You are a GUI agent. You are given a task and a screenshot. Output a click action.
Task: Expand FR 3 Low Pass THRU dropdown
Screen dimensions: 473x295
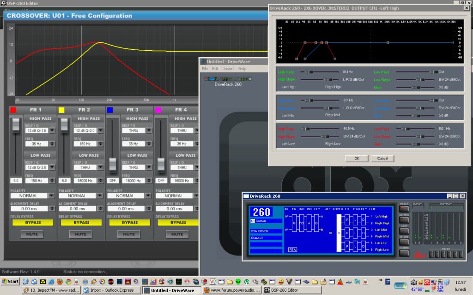coord(148,167)
